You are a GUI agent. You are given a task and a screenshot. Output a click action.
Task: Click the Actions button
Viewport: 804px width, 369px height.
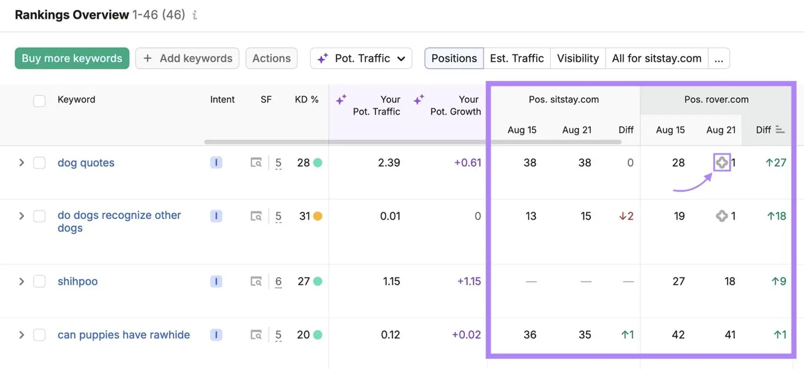[271, 58]
